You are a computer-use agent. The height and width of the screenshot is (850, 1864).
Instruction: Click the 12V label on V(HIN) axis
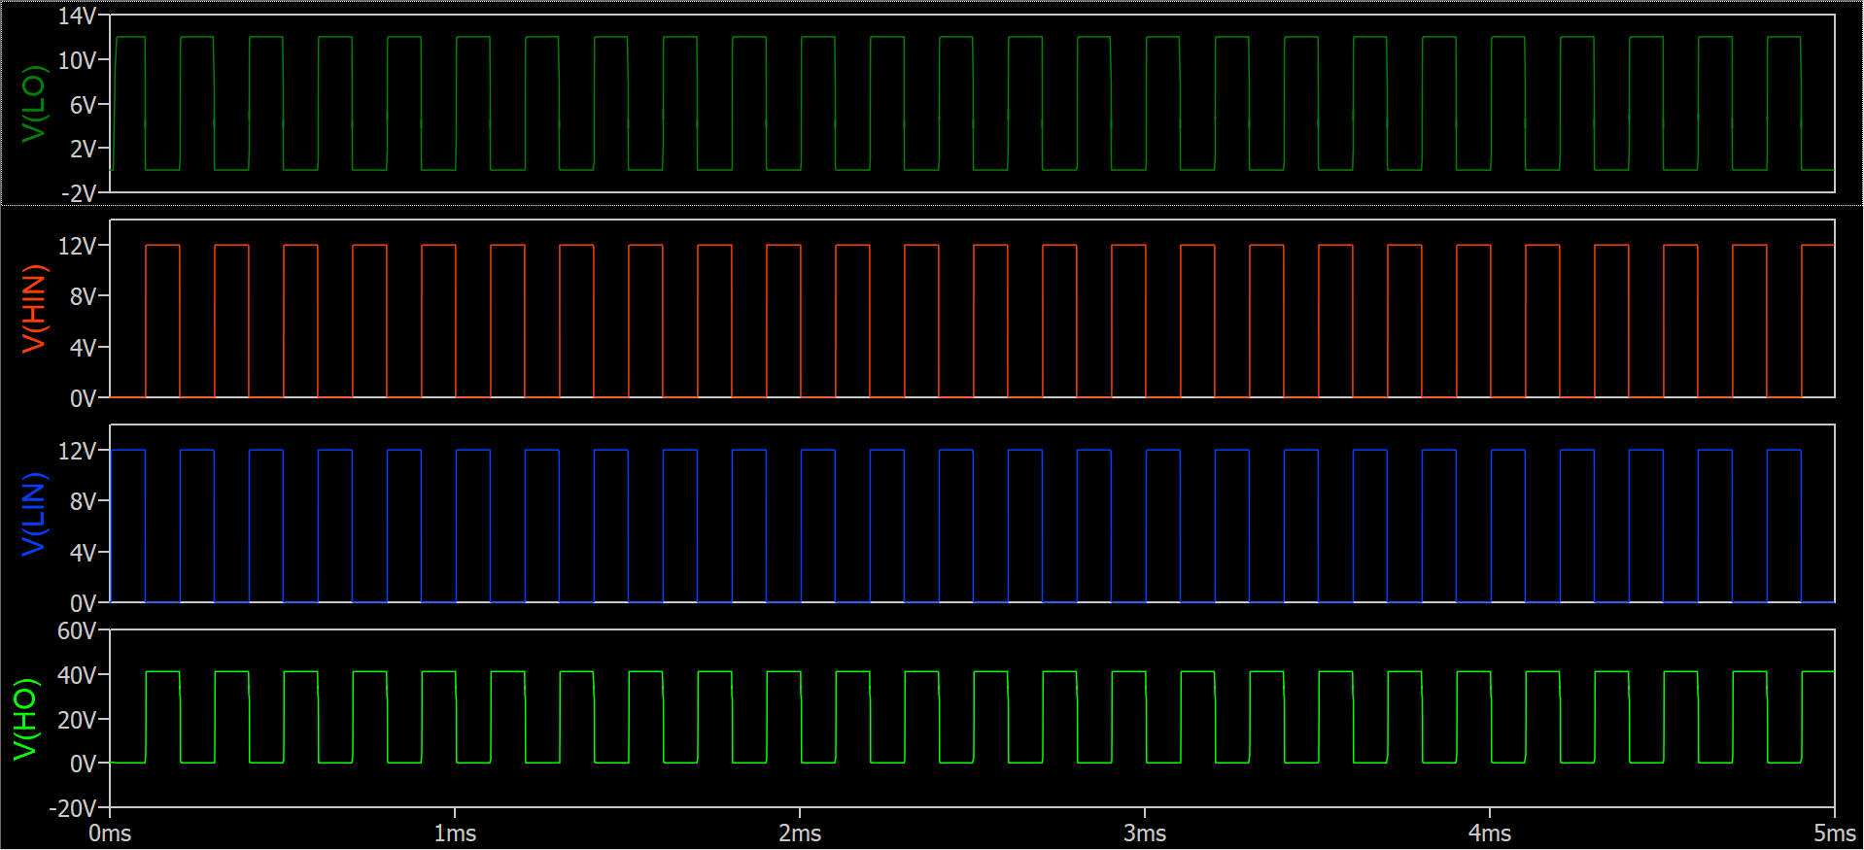point(77,246)
